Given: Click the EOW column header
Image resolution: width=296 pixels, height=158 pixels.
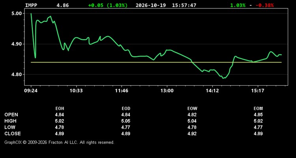Looking at the screenshot, I should click(x=192, y=109).
